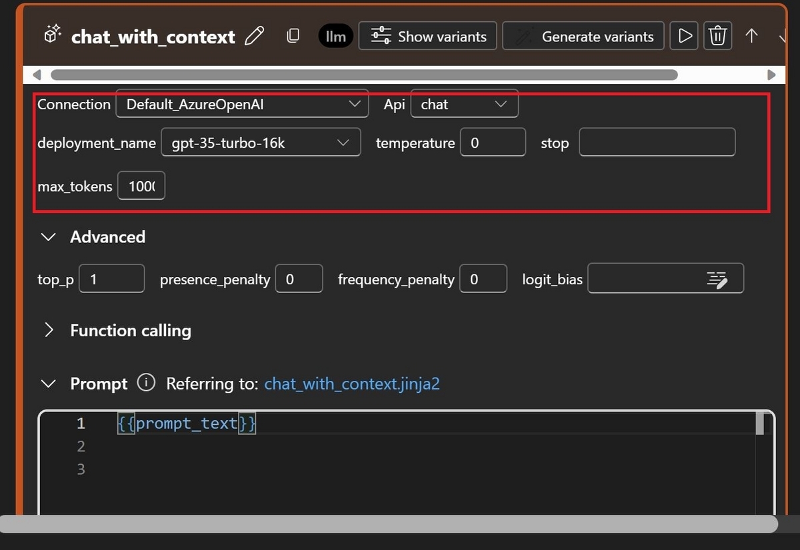This screenshot has height=550, width=800.
Task: Click the top_p input field
Action: 112,279
